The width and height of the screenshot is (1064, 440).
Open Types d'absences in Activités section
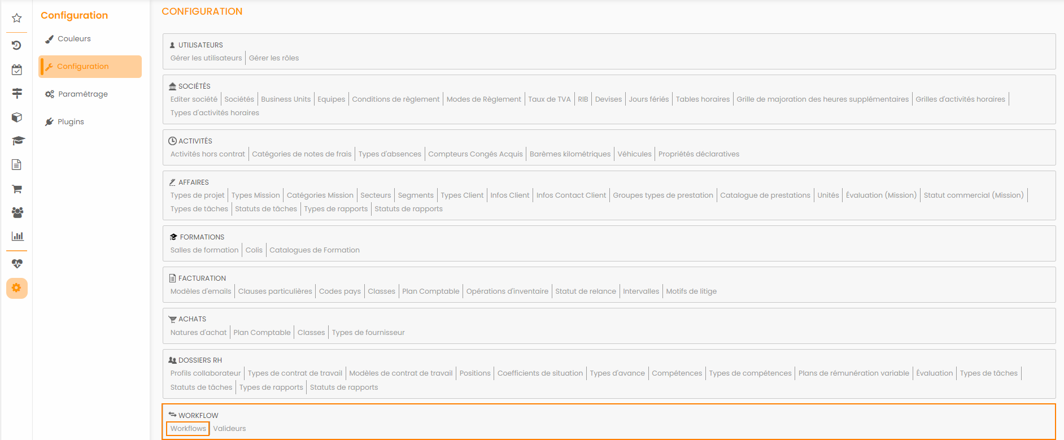pyautogui.click(x=389, y=154)
